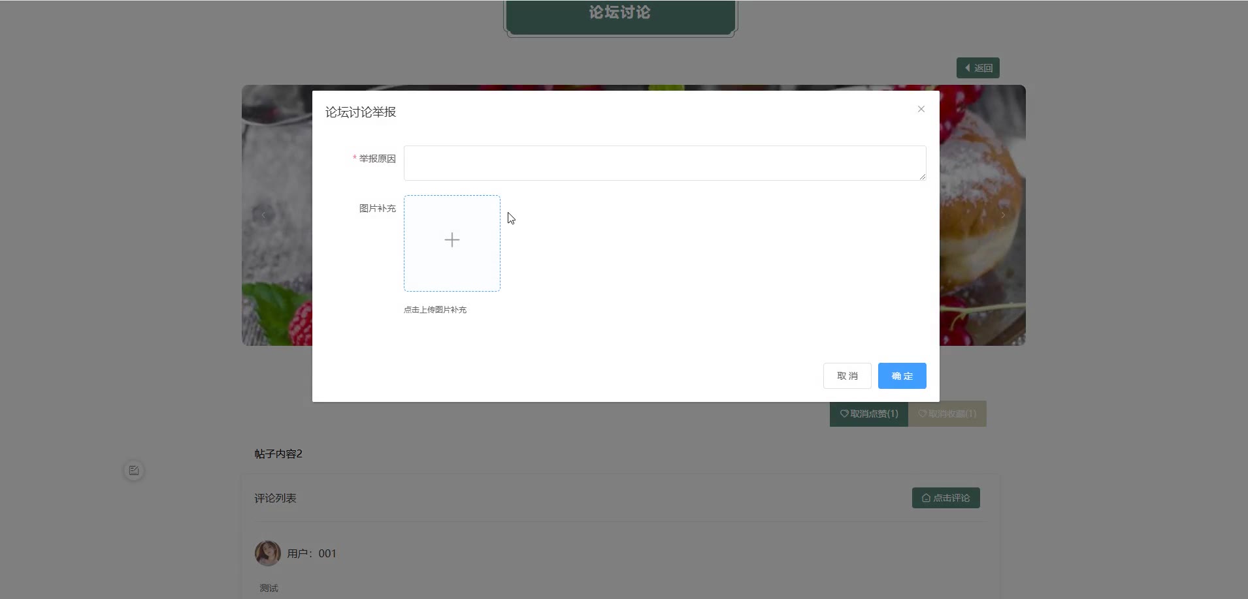Click 取消收藏(1) button
This screenshot has height=599, width=1248.
coord(947,414)
